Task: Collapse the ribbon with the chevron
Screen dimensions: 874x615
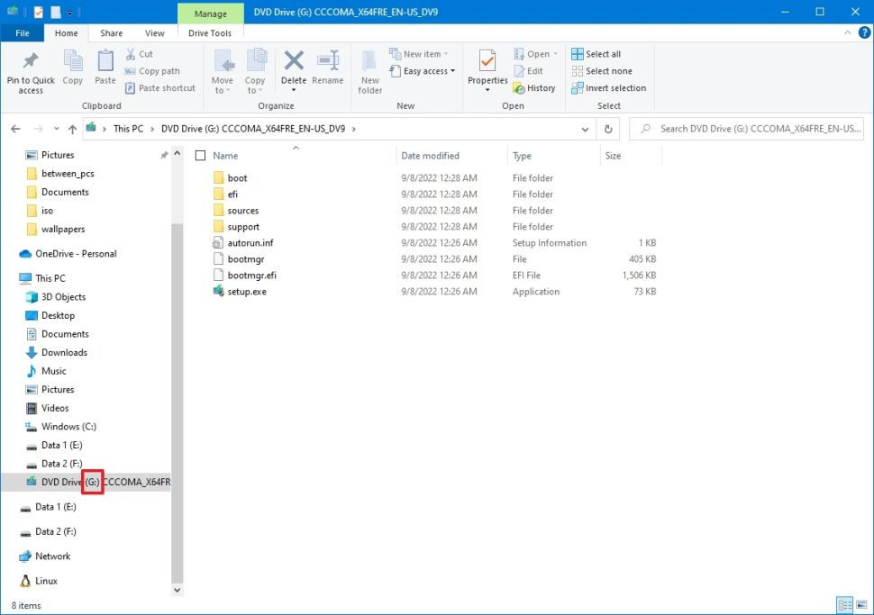Action: tap(847, 33)
